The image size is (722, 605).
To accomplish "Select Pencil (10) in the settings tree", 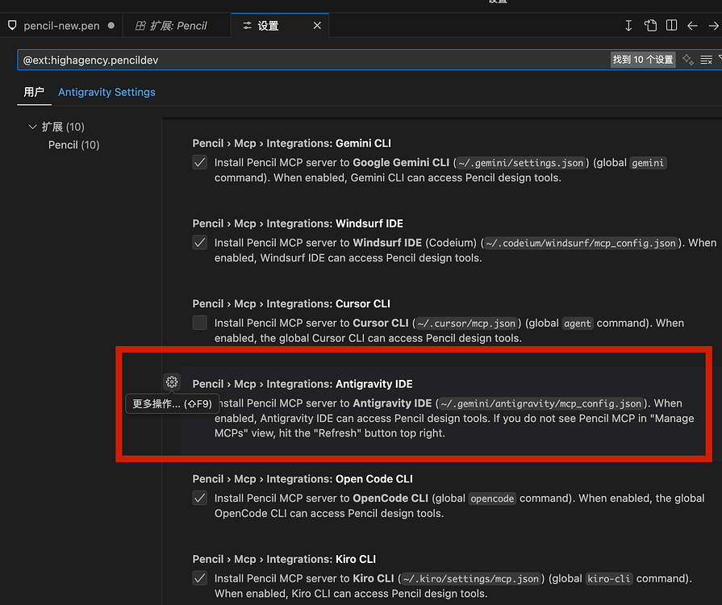I will 73,145.
